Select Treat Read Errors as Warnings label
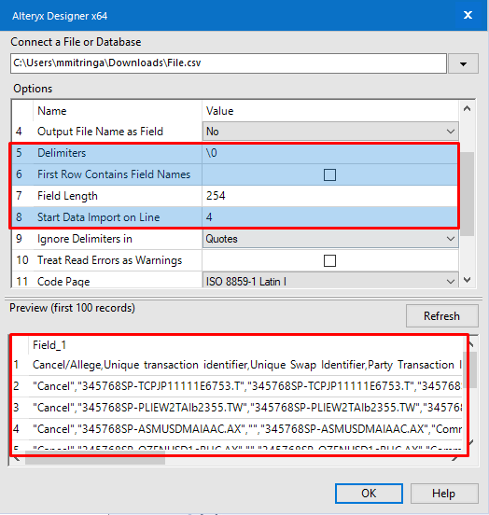The image size is (489, 515). coord(109,260)
